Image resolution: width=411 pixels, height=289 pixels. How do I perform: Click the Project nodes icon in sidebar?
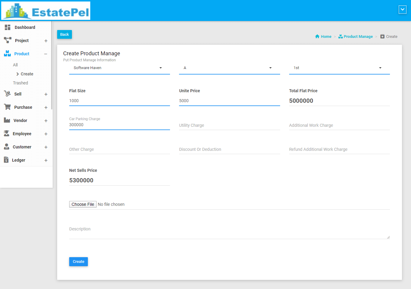pyautogui.click(x=8, y=40)
